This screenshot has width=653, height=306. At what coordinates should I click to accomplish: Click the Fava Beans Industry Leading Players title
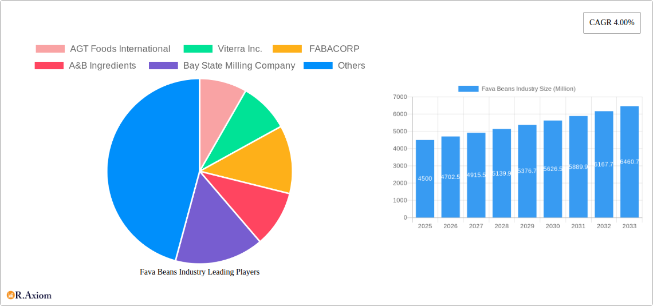click(199, 272)
